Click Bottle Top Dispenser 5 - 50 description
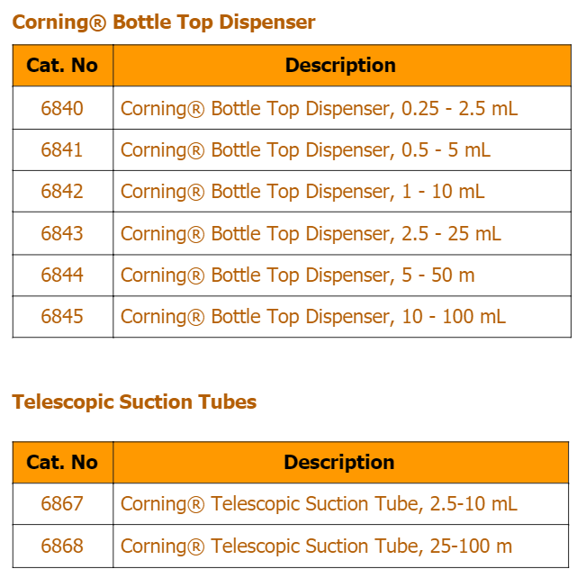This screenshot has height=578, width=586. (297, 275)
